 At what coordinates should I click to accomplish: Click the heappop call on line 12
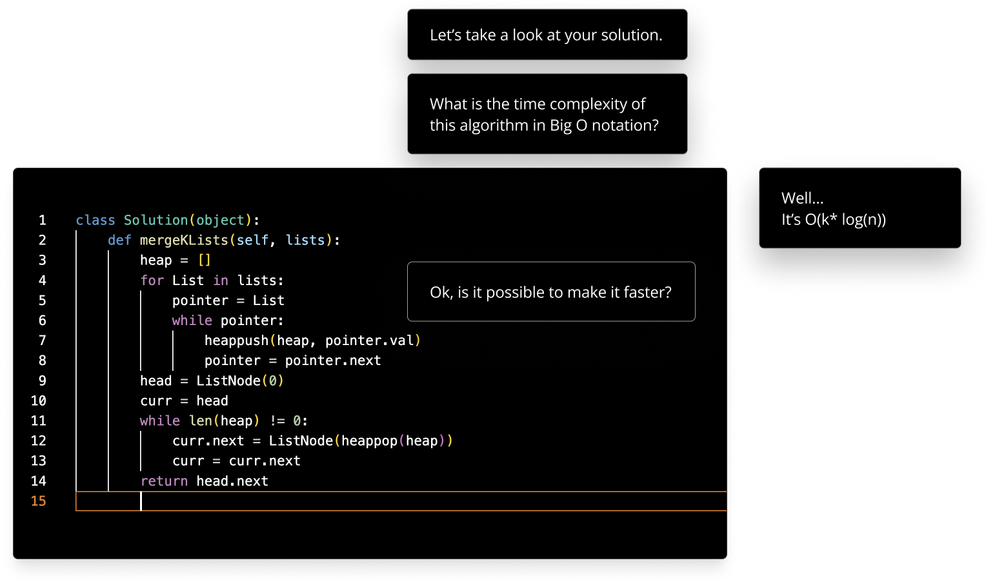click(369, 441)
